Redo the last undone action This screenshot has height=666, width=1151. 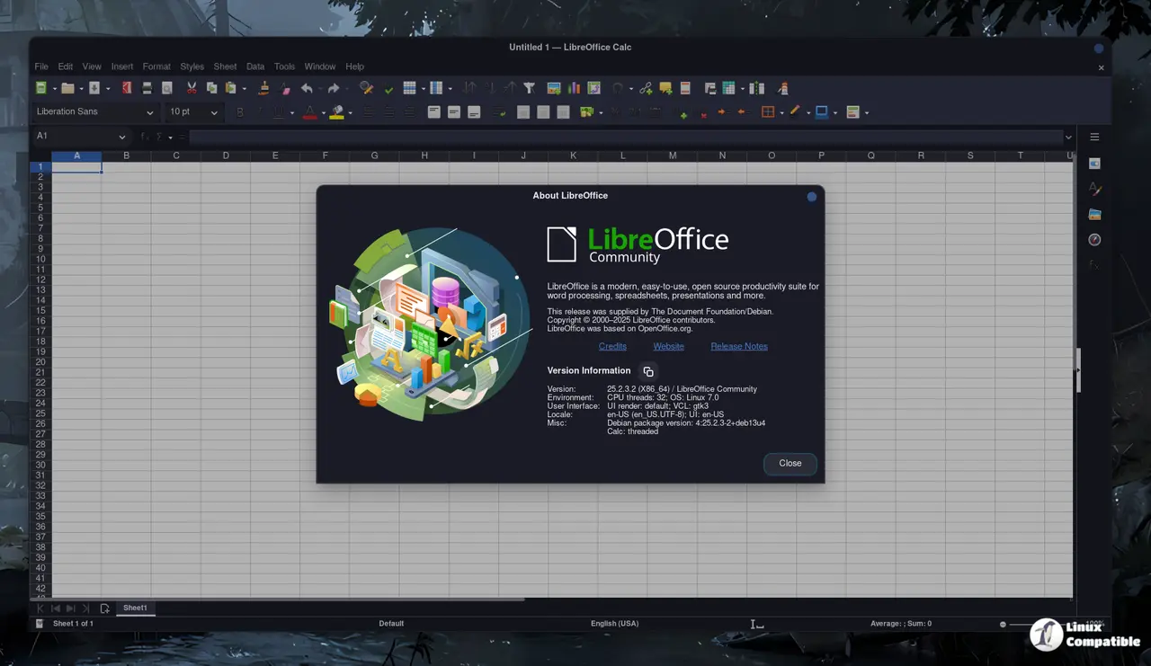pyautogui.click(x=334, y=88)
